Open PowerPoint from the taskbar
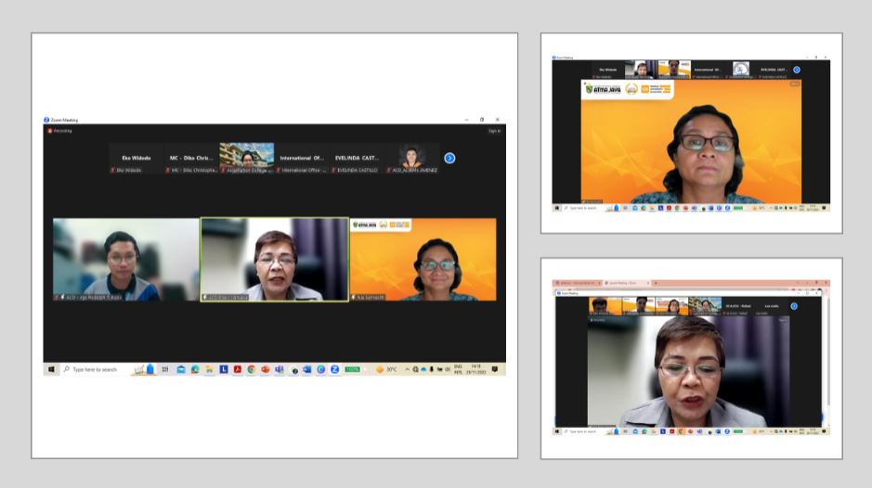The width and height of the screenshot is (872, 488). point(266,369)
